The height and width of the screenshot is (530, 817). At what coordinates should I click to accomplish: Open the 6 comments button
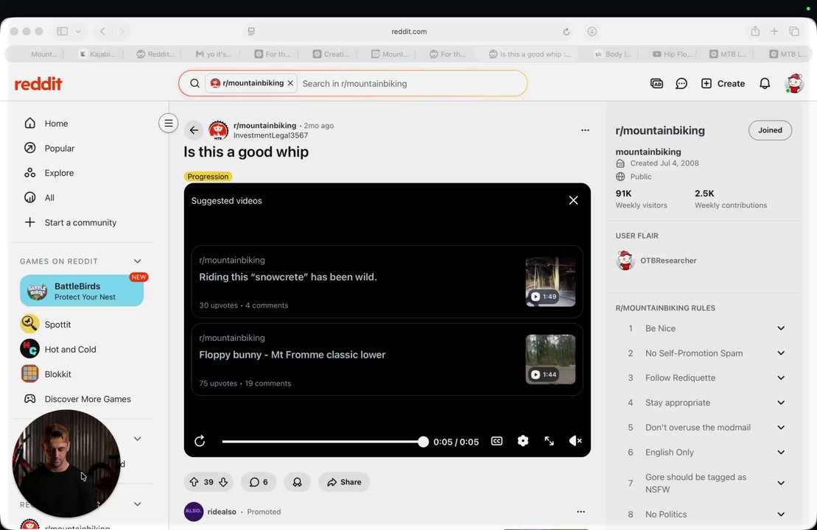259,482
